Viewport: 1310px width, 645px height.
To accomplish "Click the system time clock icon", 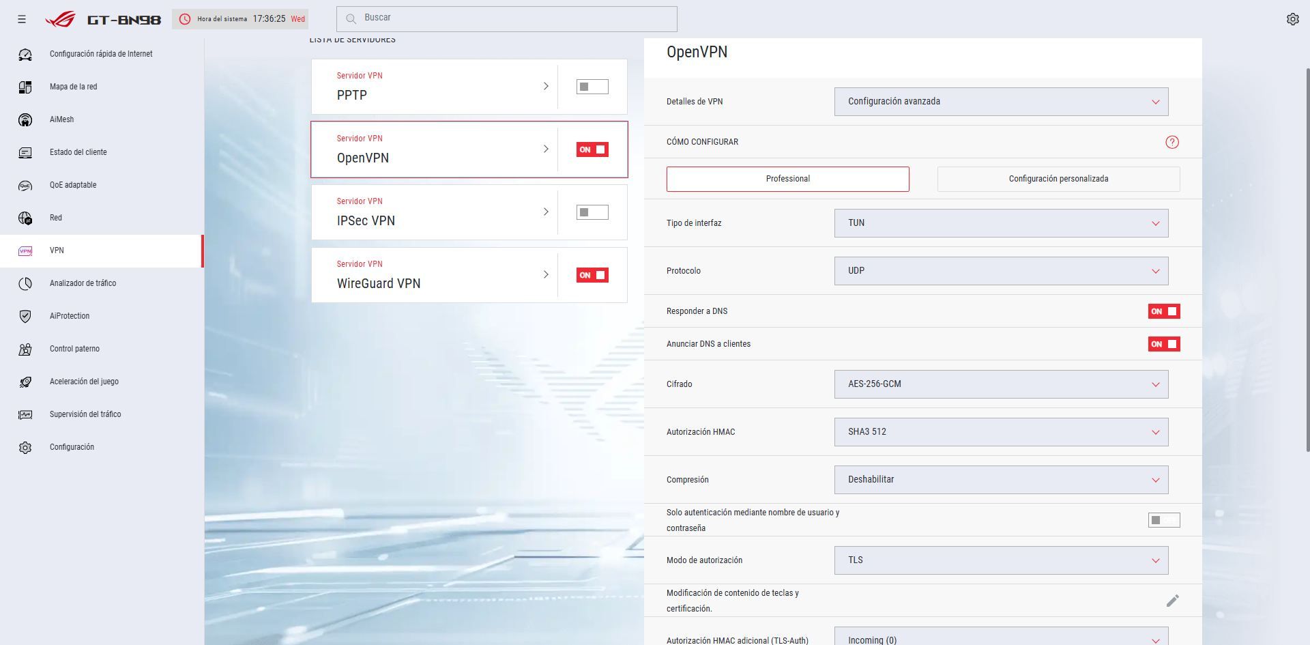I will point(185,19).
